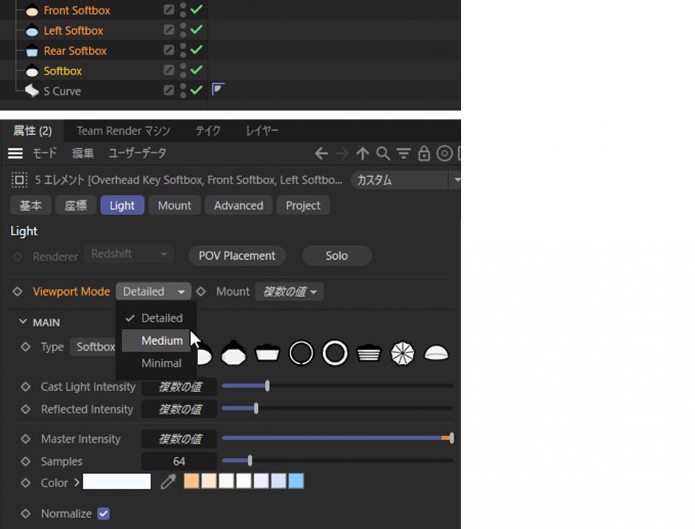Click the umbrella light type icon
This screenshot has width=695, height=529.
tap(402, 353)
